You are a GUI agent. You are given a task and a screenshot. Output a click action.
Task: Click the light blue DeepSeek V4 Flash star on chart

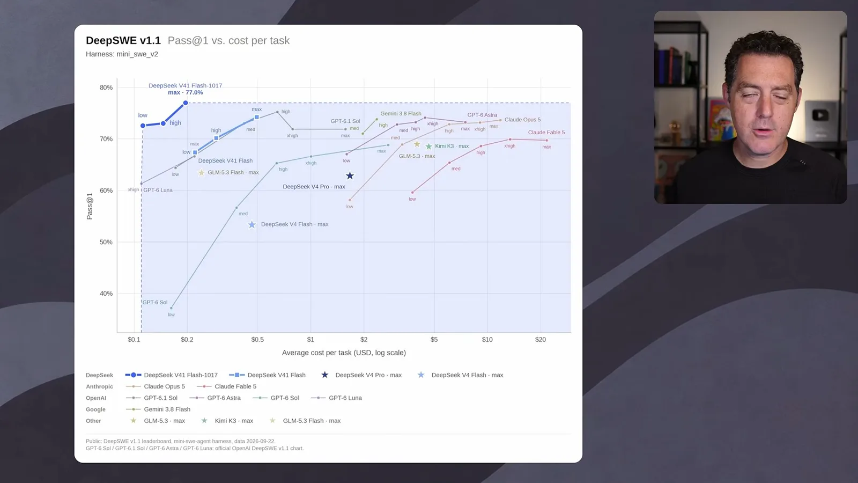tap(252, 224)
